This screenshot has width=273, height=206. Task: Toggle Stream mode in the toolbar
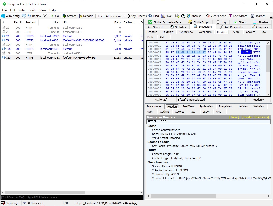[69, 16]
